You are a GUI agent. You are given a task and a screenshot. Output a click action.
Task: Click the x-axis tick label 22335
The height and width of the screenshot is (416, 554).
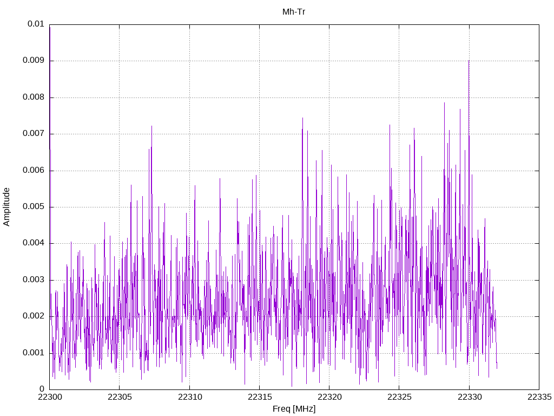(539, 397)
